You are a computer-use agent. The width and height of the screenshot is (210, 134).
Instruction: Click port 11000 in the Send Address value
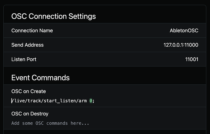pyautogui.click(x=192, y=45)
